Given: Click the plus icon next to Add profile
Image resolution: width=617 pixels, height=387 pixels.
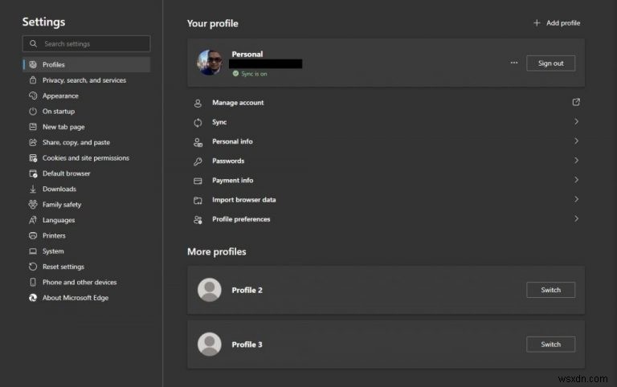Looking at the screenshot, I should [x=537, y=22].
